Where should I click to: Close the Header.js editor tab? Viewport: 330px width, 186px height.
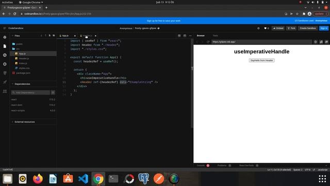click(95, 36)
